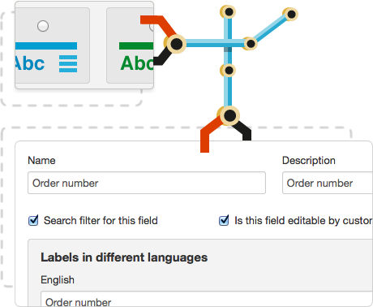Click the English label input field
This screenshot has width=373, height=307.
(x=207, y=299)
